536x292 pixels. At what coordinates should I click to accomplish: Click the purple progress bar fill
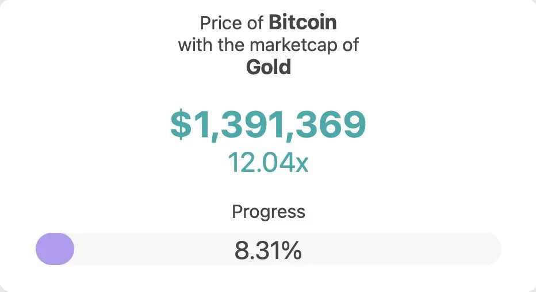coord(55,249)
